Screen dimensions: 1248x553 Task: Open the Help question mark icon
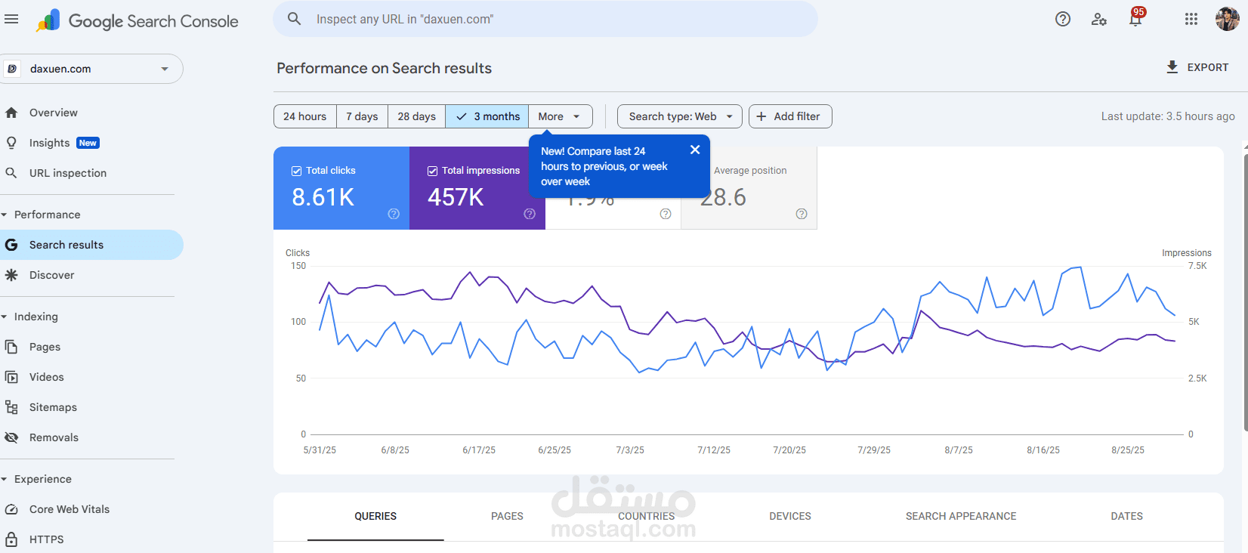(x=1063, y=20)
